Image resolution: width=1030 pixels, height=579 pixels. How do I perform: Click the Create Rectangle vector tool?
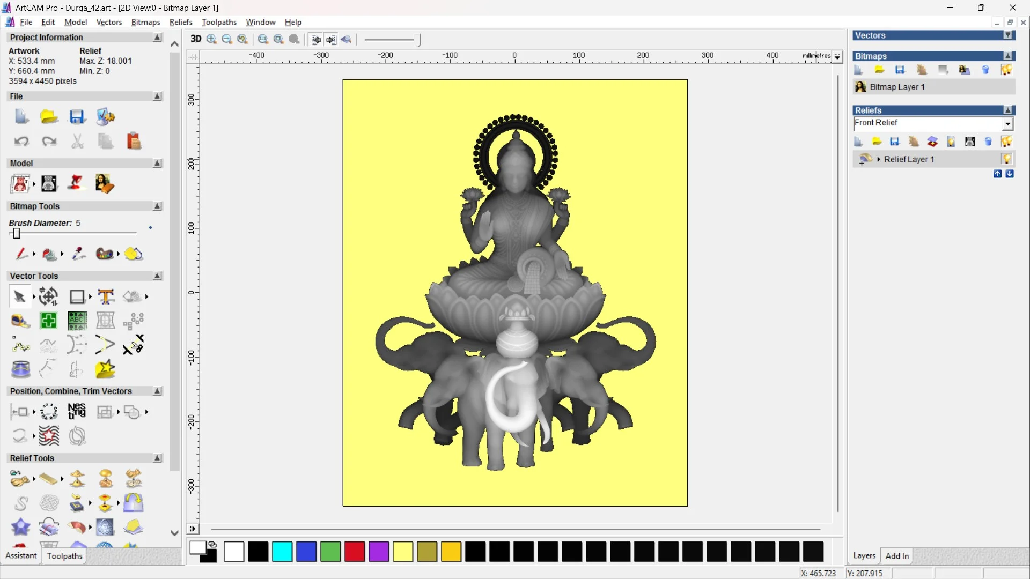[77, 296]
